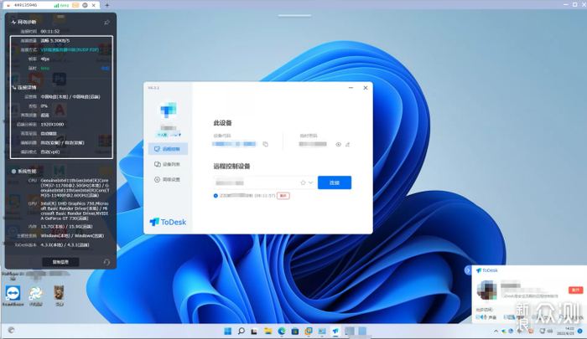
Task: Edit the temporary password with pencil icon
Action: pyautogui.click(x=347, y=144)
